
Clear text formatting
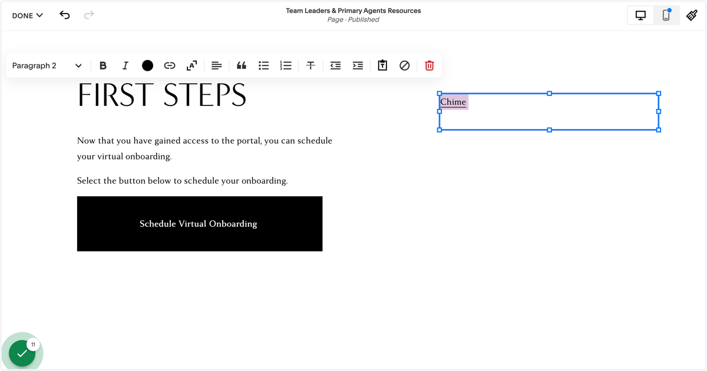click(404, 65)
